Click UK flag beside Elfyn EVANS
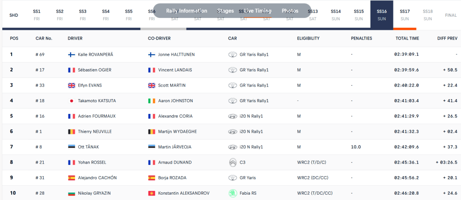Image resolution: width=461 pixels, height=200 pixels. point(71,85)
